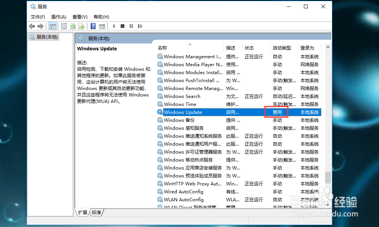Select the Windows Update service row

[239, 112]
